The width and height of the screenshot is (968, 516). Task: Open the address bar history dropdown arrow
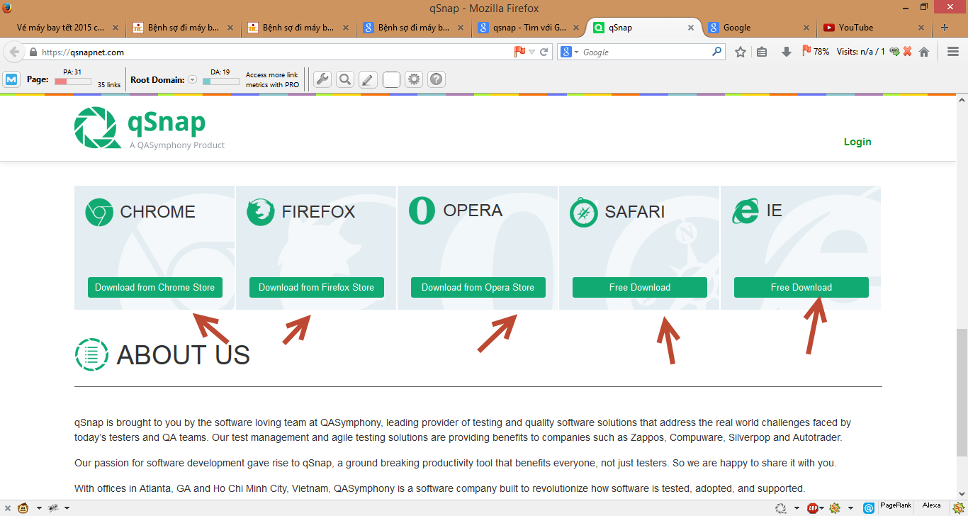(532, 52)
